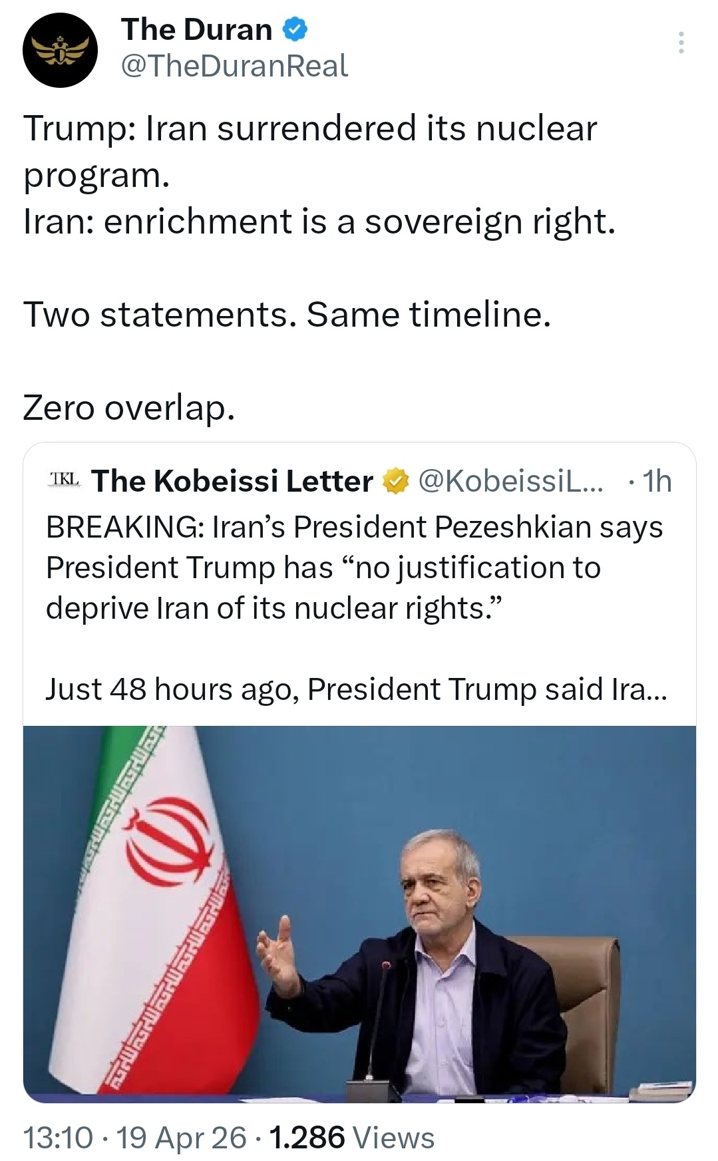Click the TKL avatar in quoted post
Image resolution: width=718 pixels, height=1161 pixels.
65,479
